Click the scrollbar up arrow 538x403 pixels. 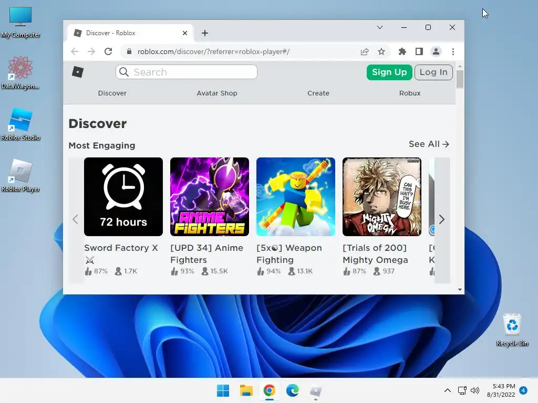(x=460, y=66)
